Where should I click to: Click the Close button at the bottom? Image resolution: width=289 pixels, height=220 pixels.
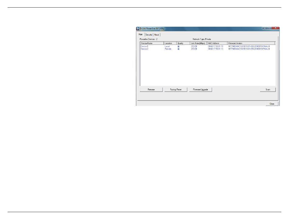pyautogui.click(x=272, y=104)
